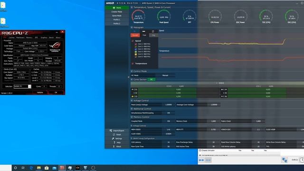The height and width of the screenshot is (171, 304).
Task: Switch to the Bench tab in CPU-Z
Action: pyautogui.click(x=51, y=38)
